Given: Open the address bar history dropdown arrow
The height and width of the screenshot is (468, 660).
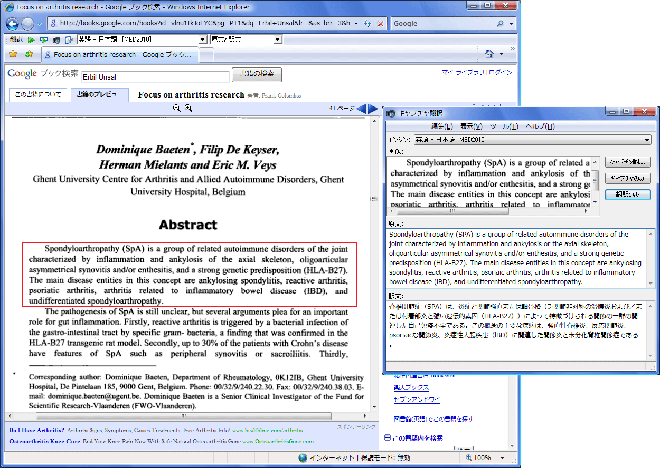Looking at the screenshot, I should [356, 24].
